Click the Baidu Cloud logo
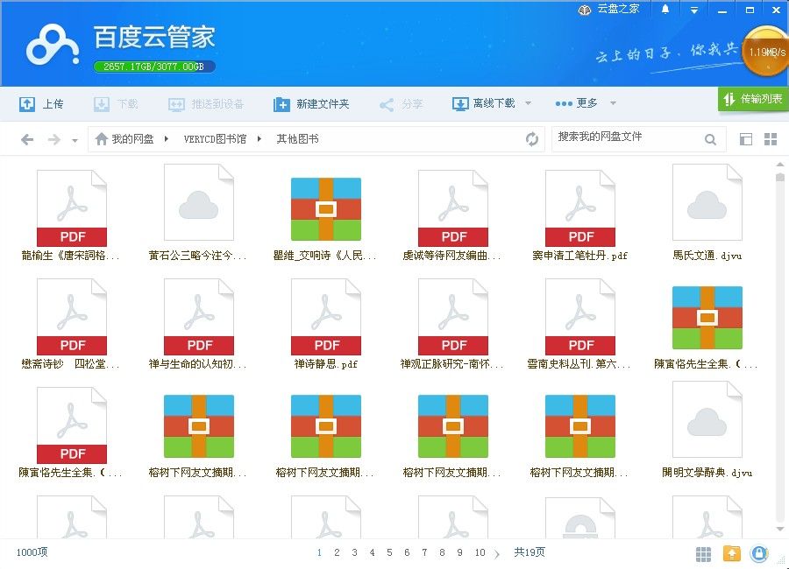The width and height of the screenshot is (789, 569). pyautogui.click(x=53, y=46)
